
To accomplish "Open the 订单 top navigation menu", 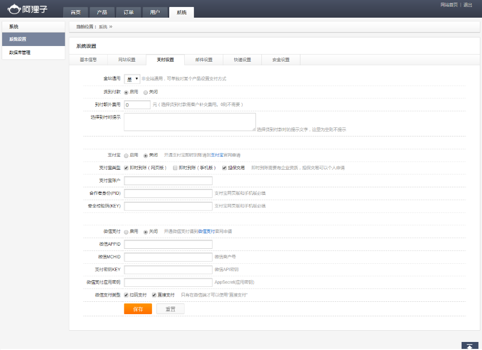I will (129, 12).
